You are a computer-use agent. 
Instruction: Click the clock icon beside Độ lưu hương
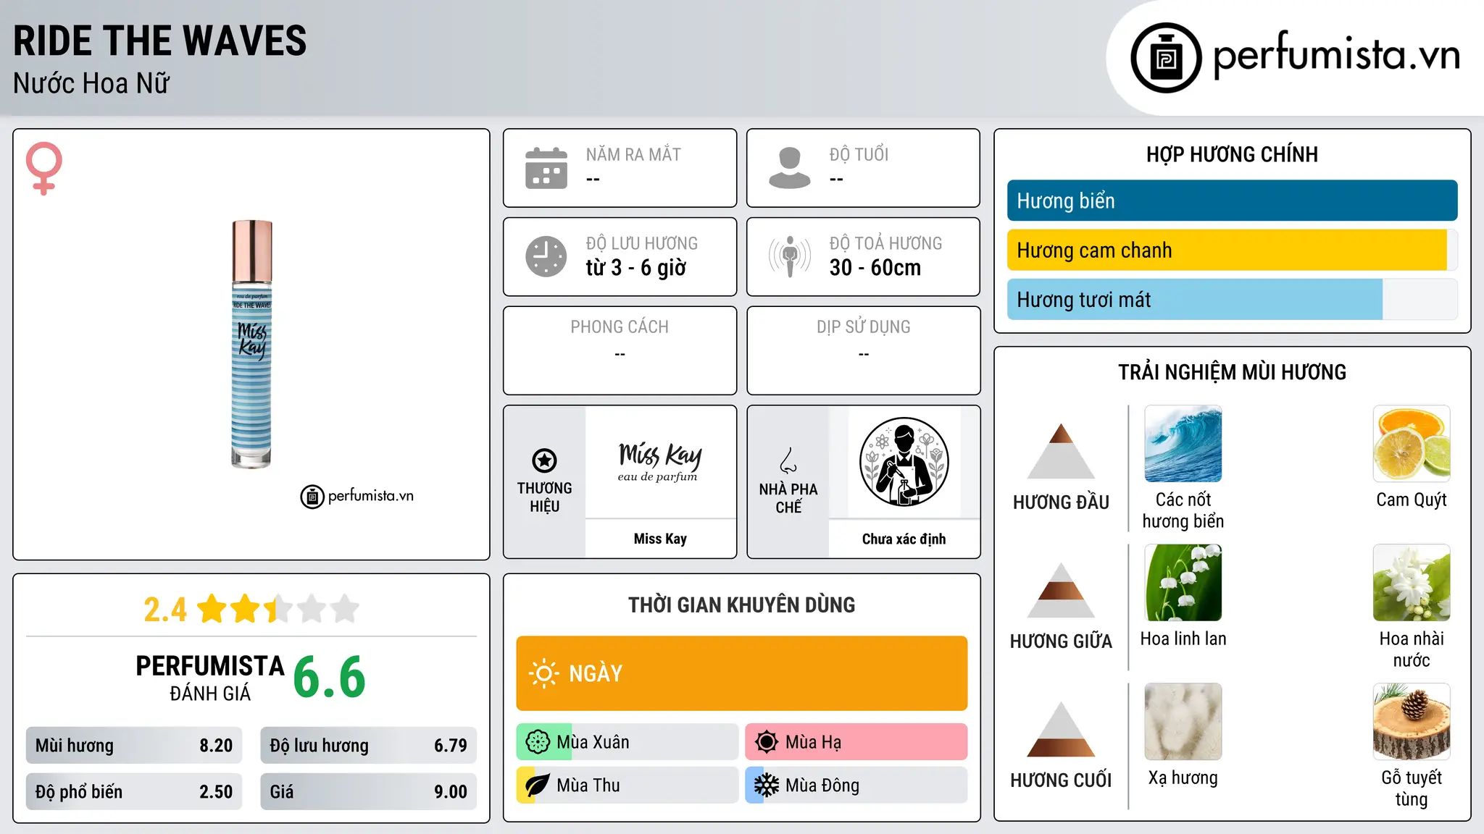tap(546, 256)
